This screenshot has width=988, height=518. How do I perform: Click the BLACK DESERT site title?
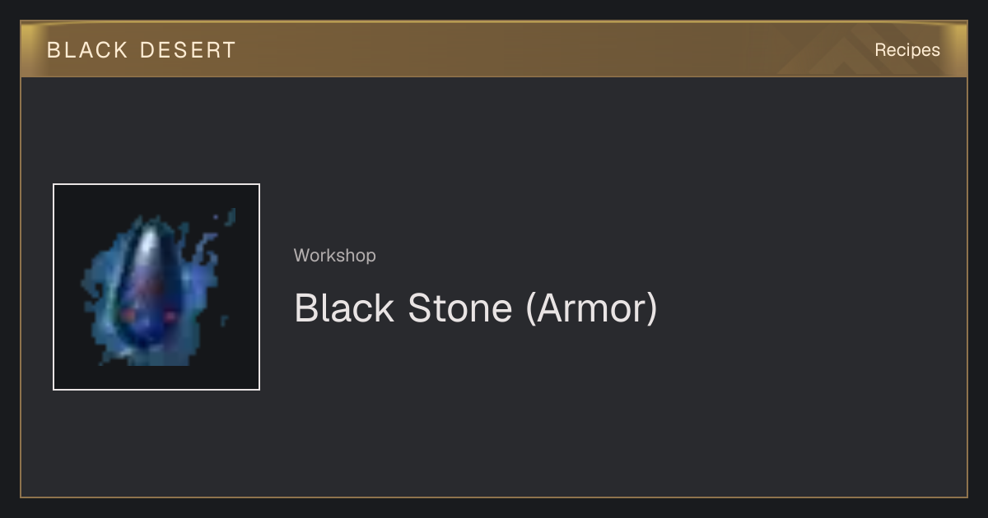pos(142,50)
